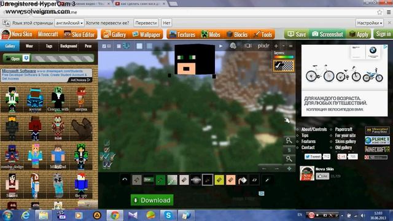Click the upper magnifier zoom icon
The image size is (393, 221).
tap(289, 141)
